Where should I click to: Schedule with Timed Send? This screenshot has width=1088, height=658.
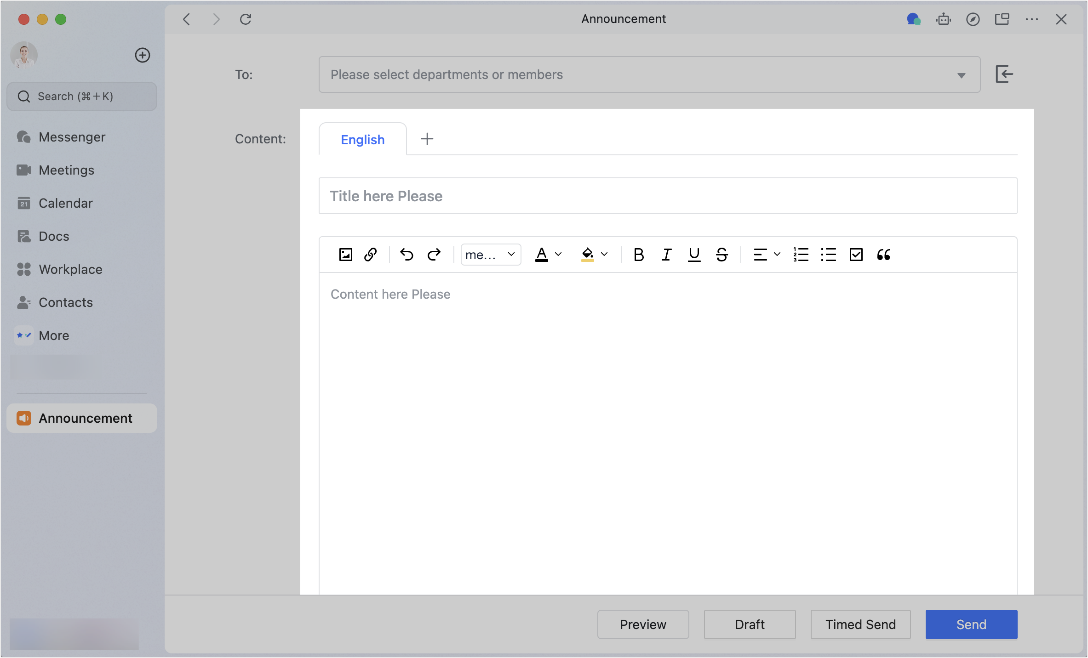pos(860,624)
